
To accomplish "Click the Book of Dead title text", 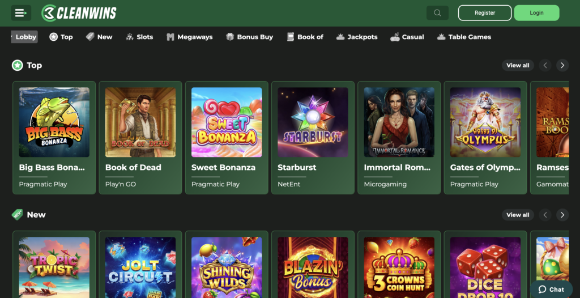I will coord(133,167).
